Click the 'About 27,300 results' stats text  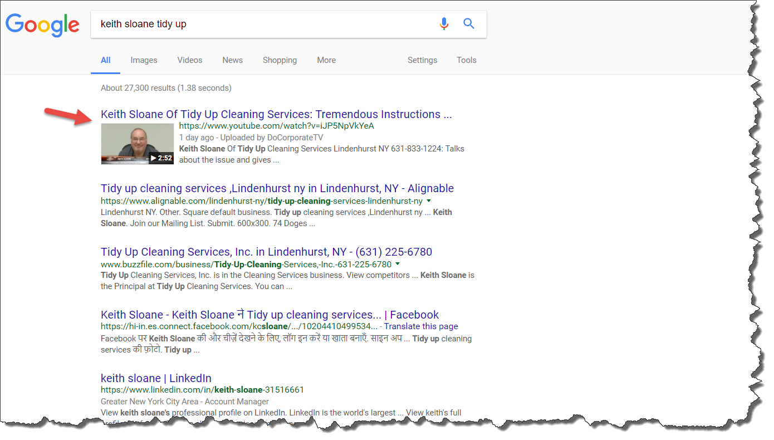coord(166,88)
